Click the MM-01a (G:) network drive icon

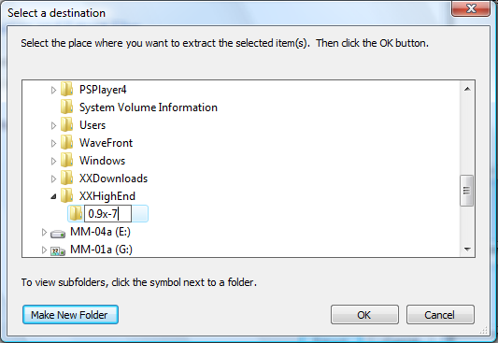58,251
